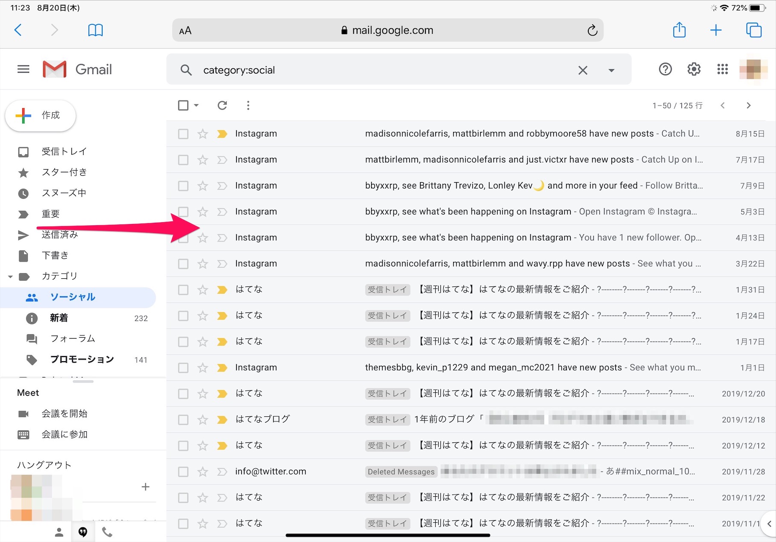The image size is (776, 542).
Task: Show Safari tab overview icon
Action: 754,30
